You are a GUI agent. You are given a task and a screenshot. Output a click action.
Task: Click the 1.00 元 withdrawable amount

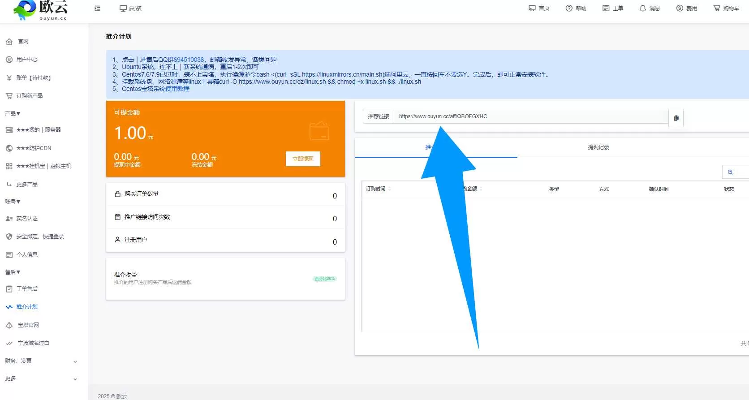[x=133, y=133]
